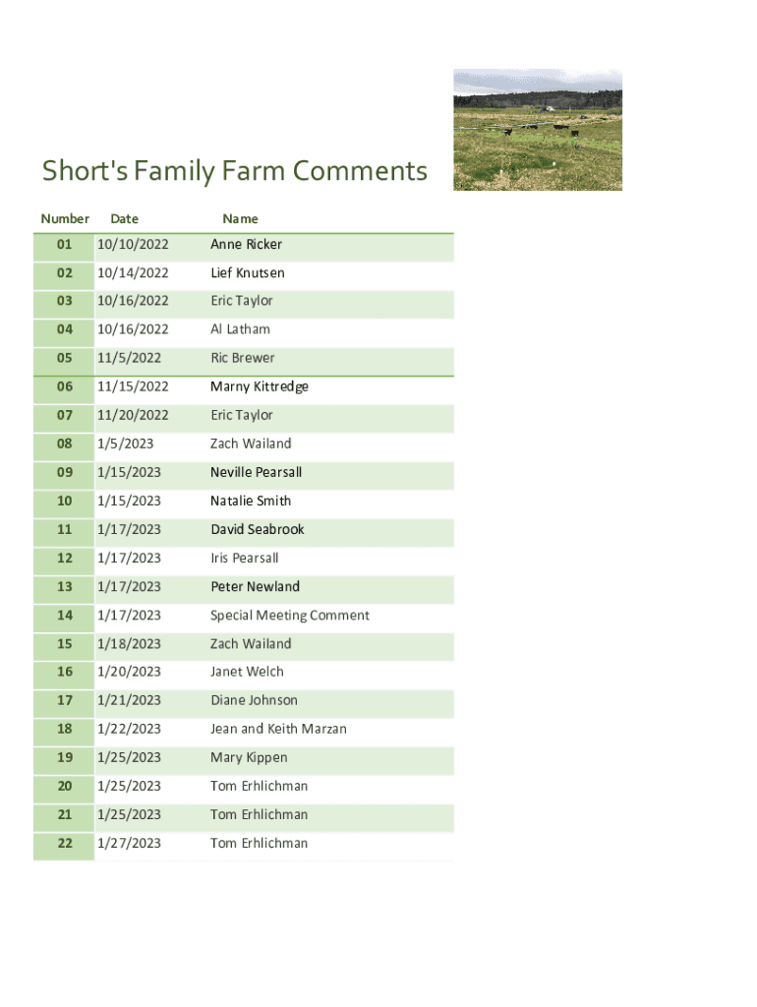The image size is (757, 1007).
Task: Click row number 16 cell
Action: tap(65, 672)
